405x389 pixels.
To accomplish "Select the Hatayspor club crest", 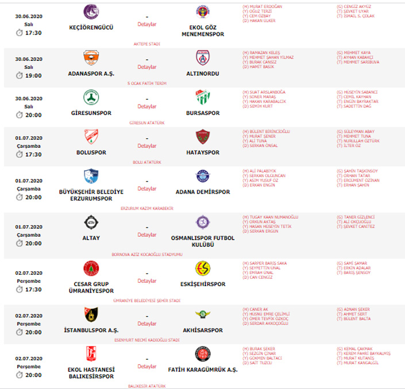I will [x=203, y=137].
